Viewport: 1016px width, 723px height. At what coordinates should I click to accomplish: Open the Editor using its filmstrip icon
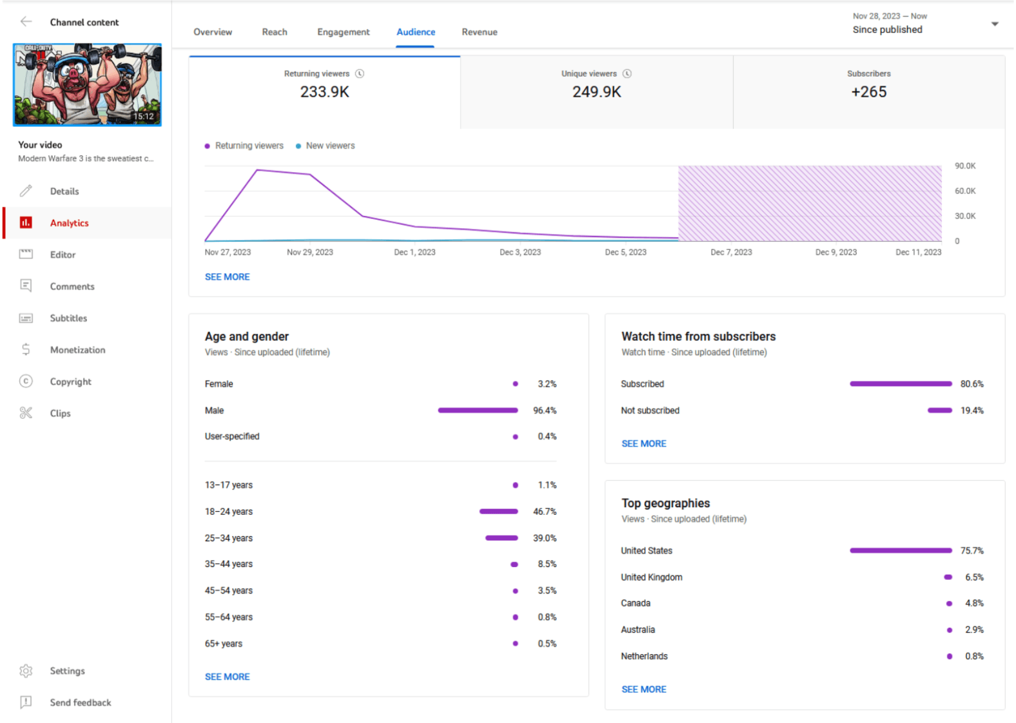tap(26, 255)
